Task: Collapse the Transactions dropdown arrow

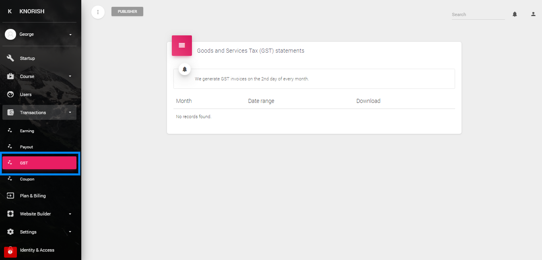Action: tap(70, 113)
